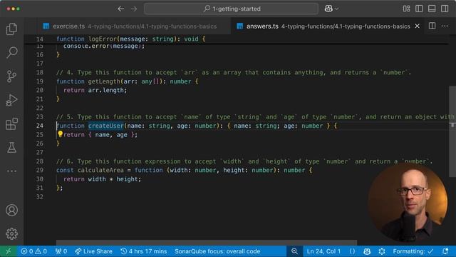This screenshot has height=257, width=456.
Task: Click the horizontal scrollbar of the editor
Action: point(207,243)
